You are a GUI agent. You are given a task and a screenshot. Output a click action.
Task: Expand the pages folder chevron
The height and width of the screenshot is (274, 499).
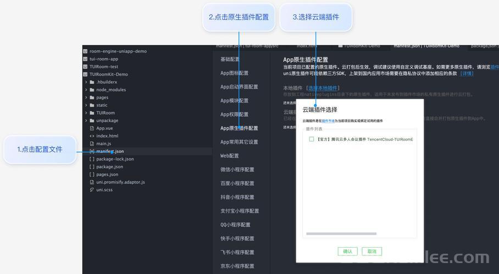point(86,98)
